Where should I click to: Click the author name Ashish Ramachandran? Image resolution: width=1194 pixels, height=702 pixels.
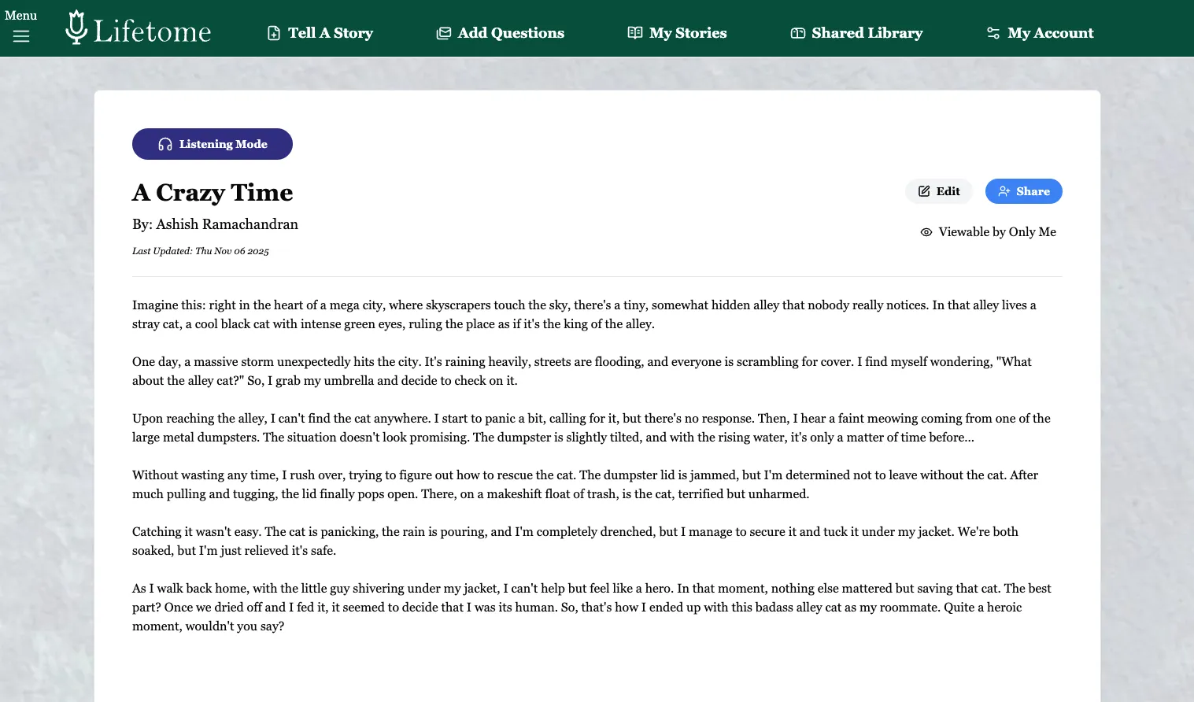tap(227, 224)
